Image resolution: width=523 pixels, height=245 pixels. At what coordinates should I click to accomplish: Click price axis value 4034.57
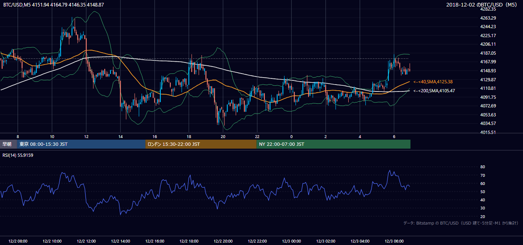(x=488, y=123)
